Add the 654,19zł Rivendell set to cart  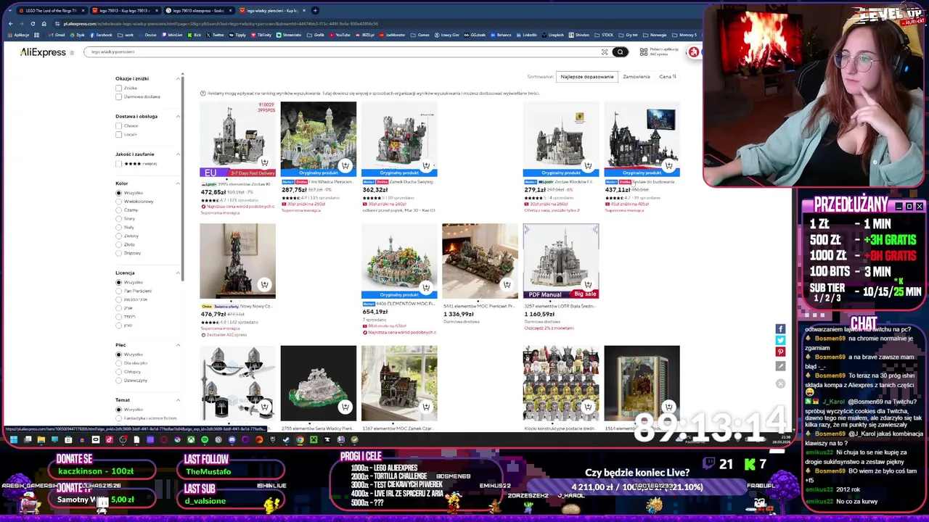pyautogui.click(x=426, y=288)
